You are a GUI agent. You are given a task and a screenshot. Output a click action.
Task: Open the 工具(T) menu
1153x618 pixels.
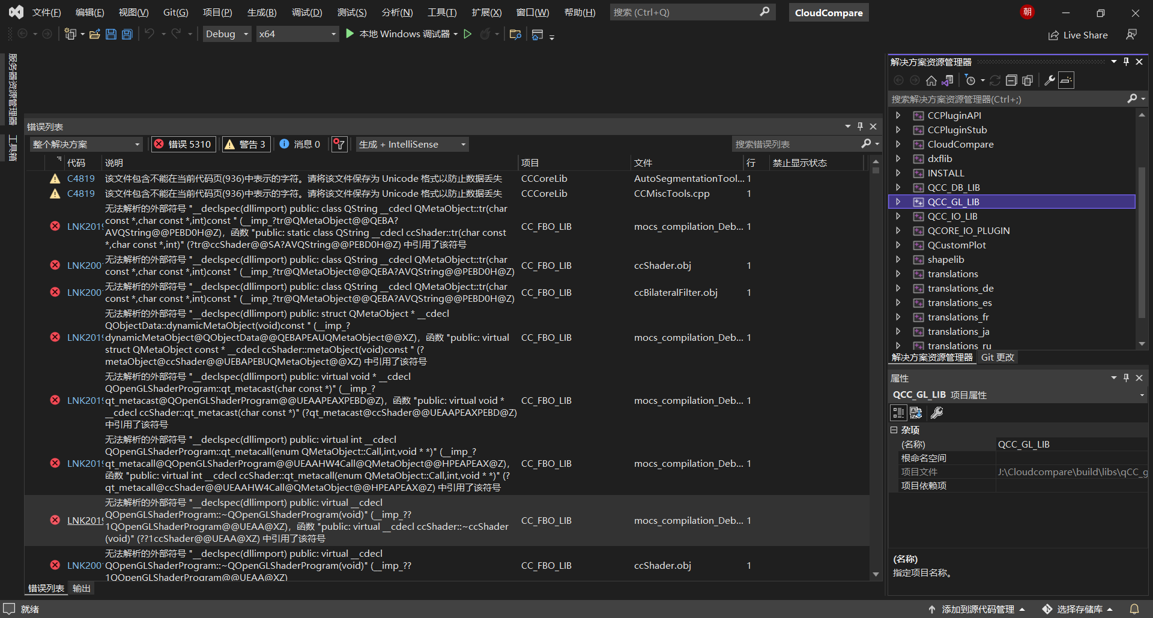coord(442,12)
